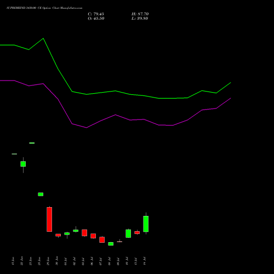Screen dimensions: 274x274
Task: Click the lowest dip of the purple line
Action: point(87,128)
